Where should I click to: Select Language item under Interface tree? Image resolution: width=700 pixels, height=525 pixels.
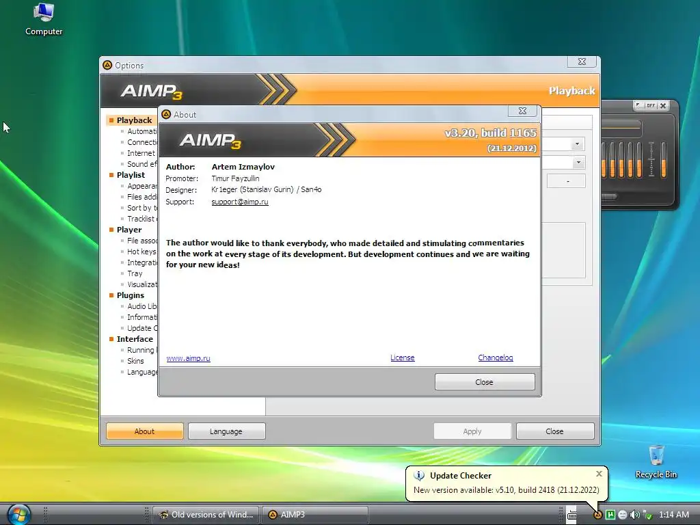(142, 372)
